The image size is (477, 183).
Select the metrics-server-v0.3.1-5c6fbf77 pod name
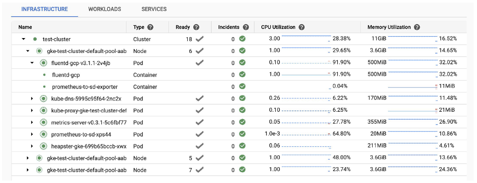coord(89,122)
